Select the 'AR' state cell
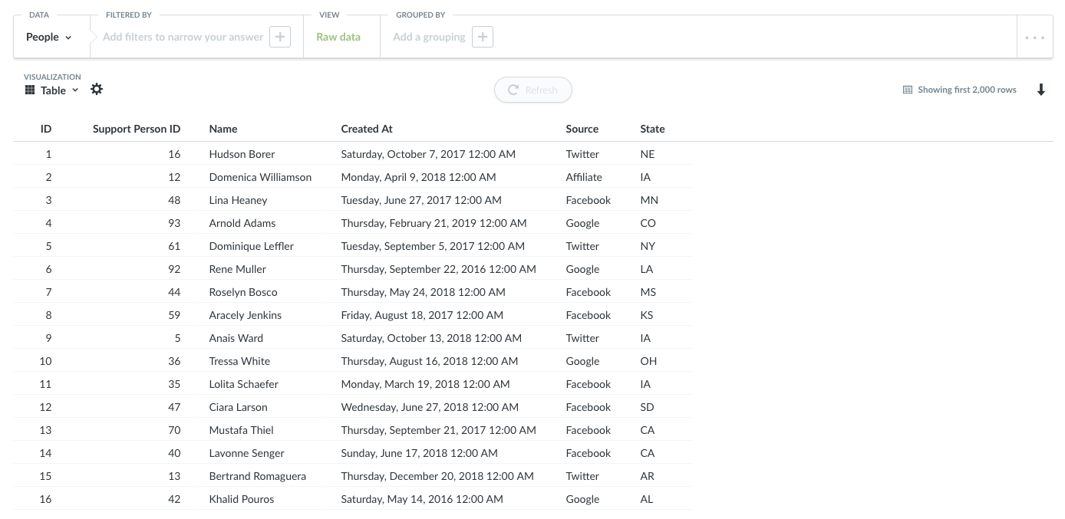The height and width of the screenshot is (519, 1065). [648, 476]
